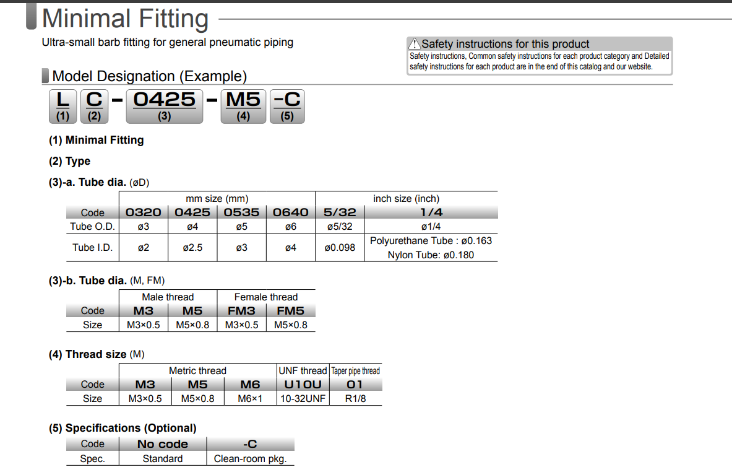Select the "0320" code in tube diameter table
The width and height of the screenshot is (732, 467).
point(143,212)
